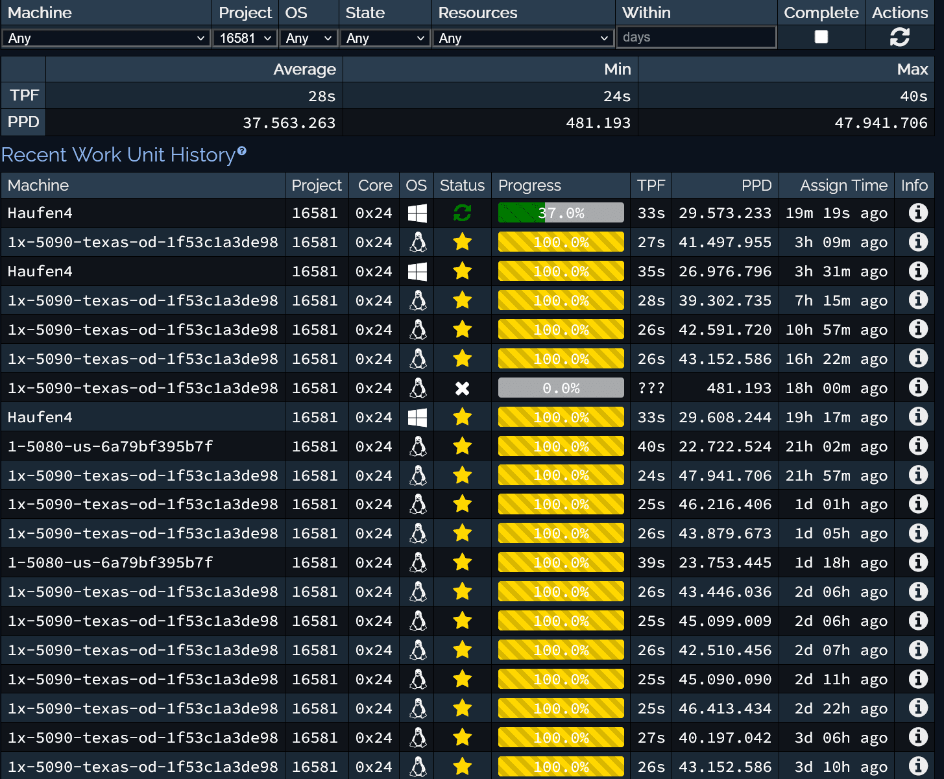
Task: Click the Assign Time column header
Action: click(x=843, y=185)
